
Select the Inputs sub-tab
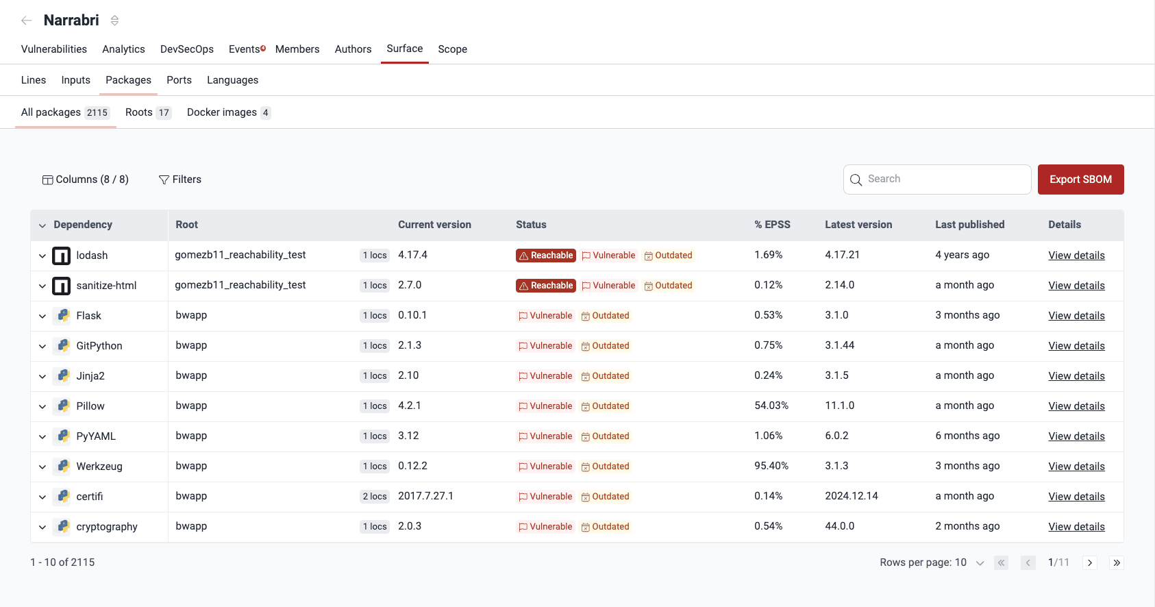76,80
